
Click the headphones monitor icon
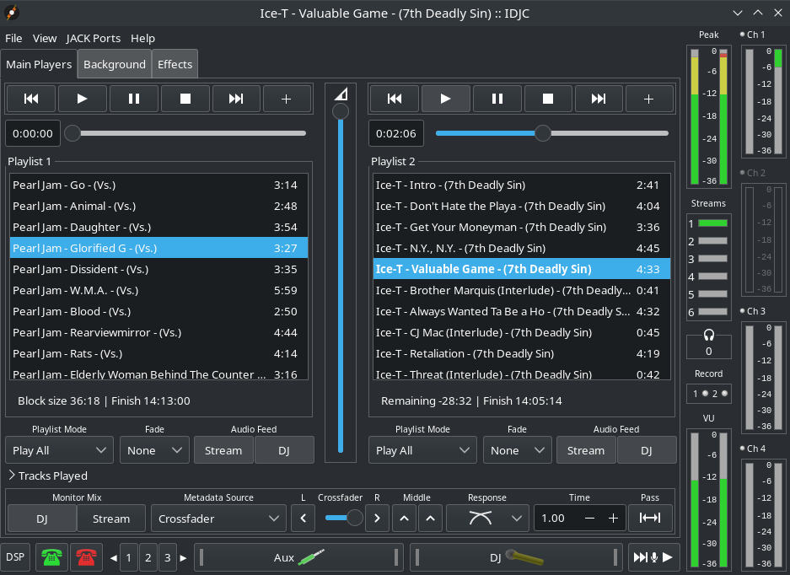click(709, 335)
